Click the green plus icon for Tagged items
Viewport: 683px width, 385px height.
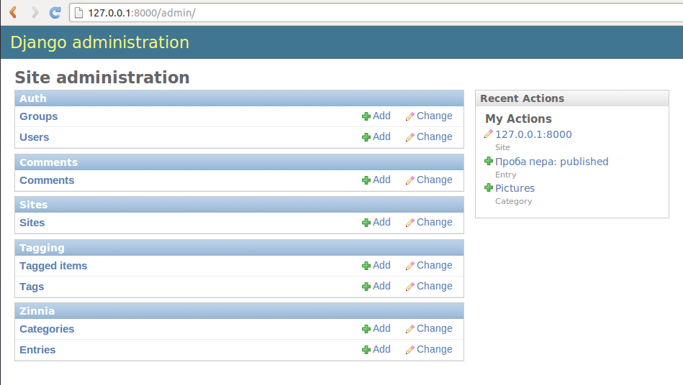[x=366, y=266]
